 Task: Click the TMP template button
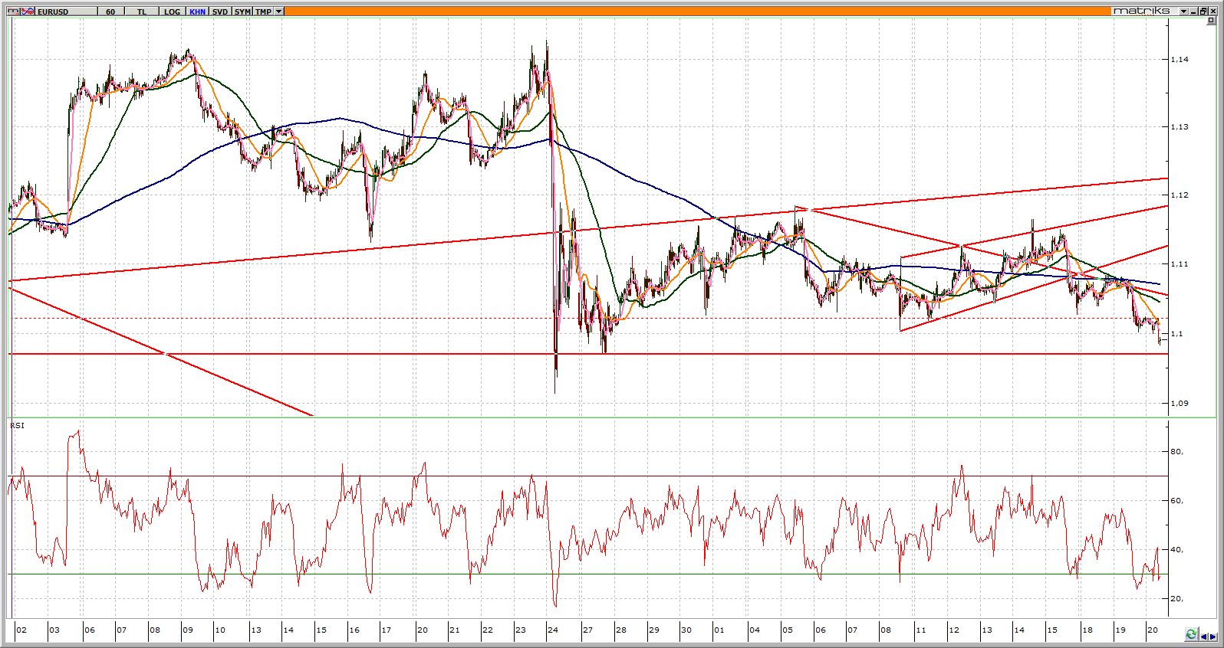263,11
